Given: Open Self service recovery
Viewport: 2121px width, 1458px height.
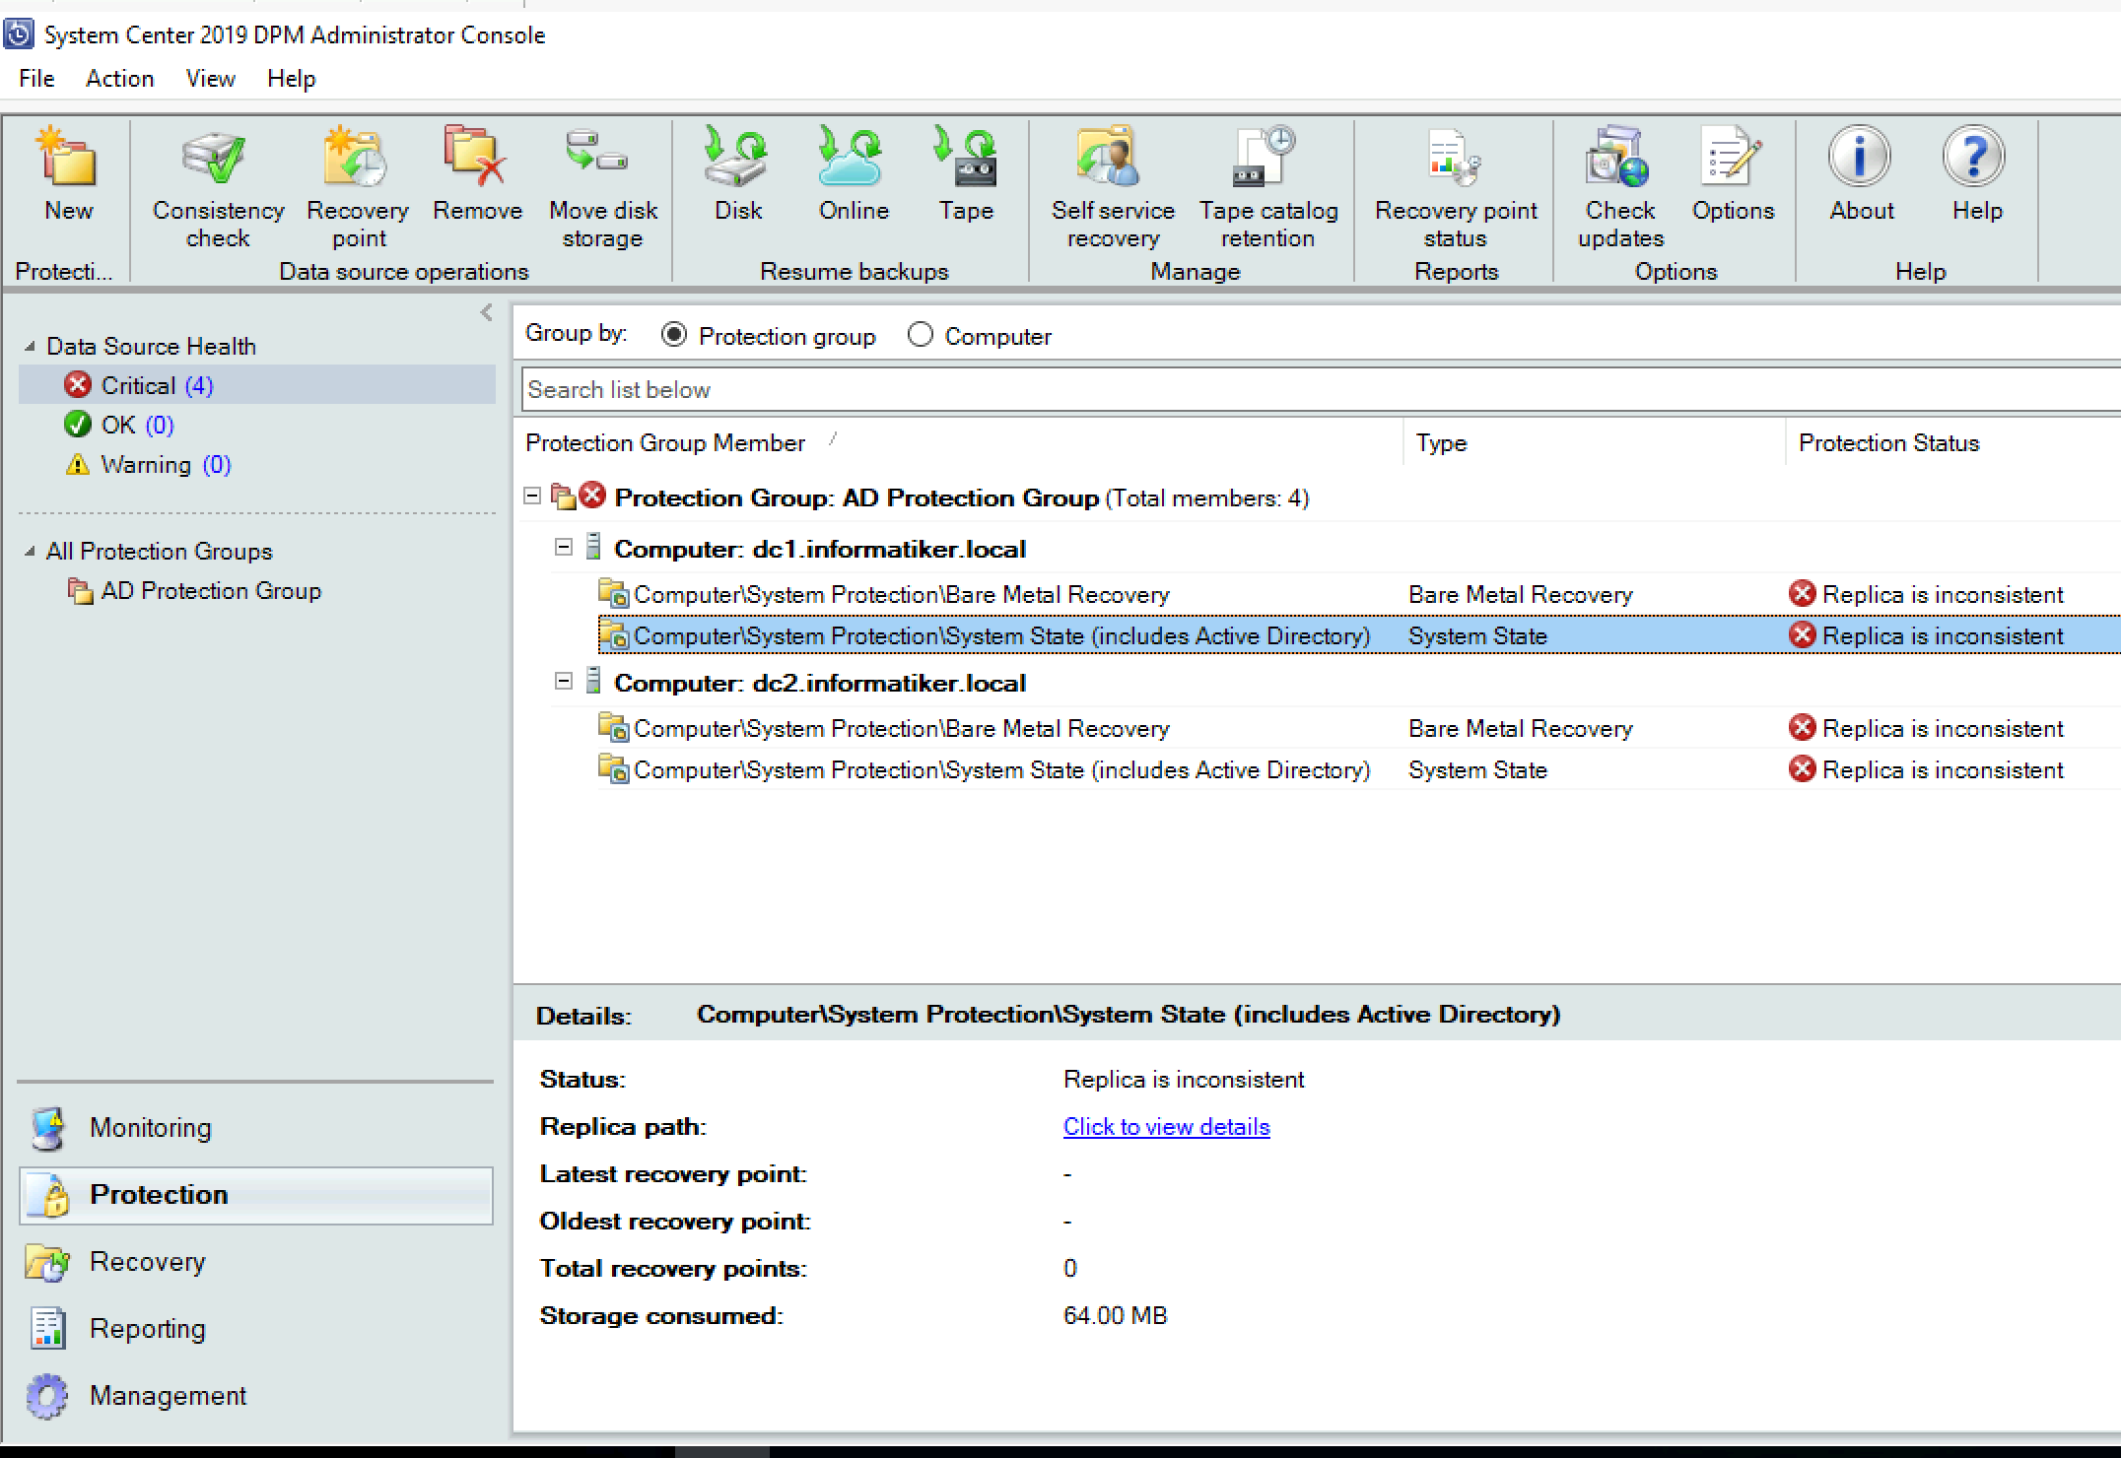Looking at the screenshot, I should click(1113, 187).
